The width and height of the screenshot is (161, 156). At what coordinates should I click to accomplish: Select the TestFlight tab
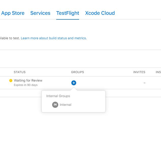[68, 13]
